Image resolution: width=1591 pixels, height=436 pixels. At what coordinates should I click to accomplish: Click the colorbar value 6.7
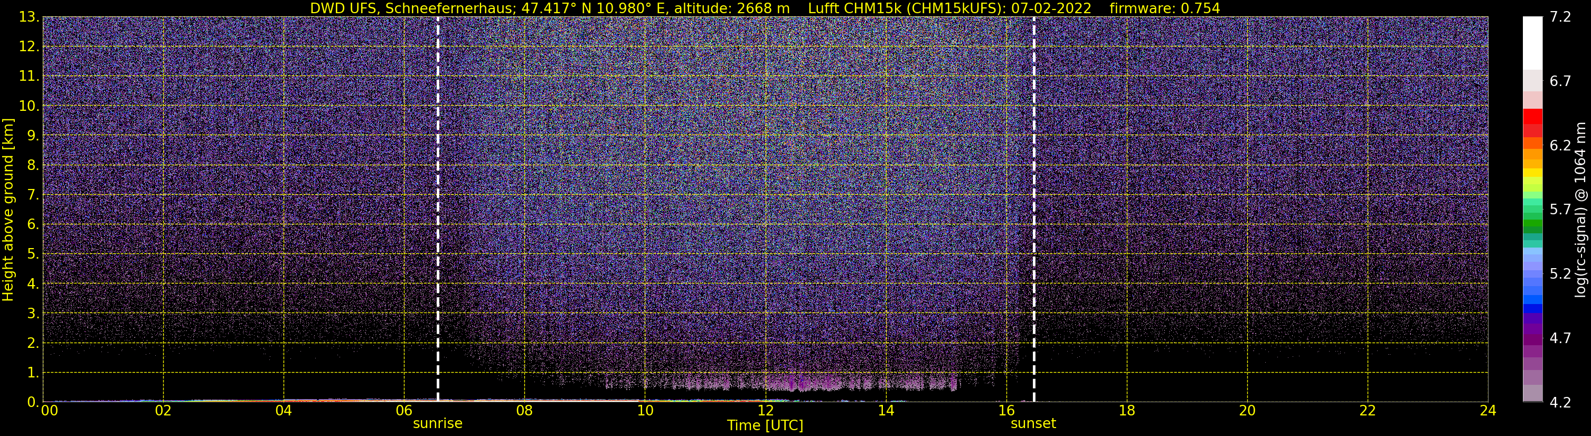[x=1560, y=81]
